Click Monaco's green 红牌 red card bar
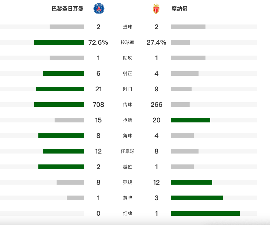Screen dimensions: 270x225 click(x=205, y=213)
